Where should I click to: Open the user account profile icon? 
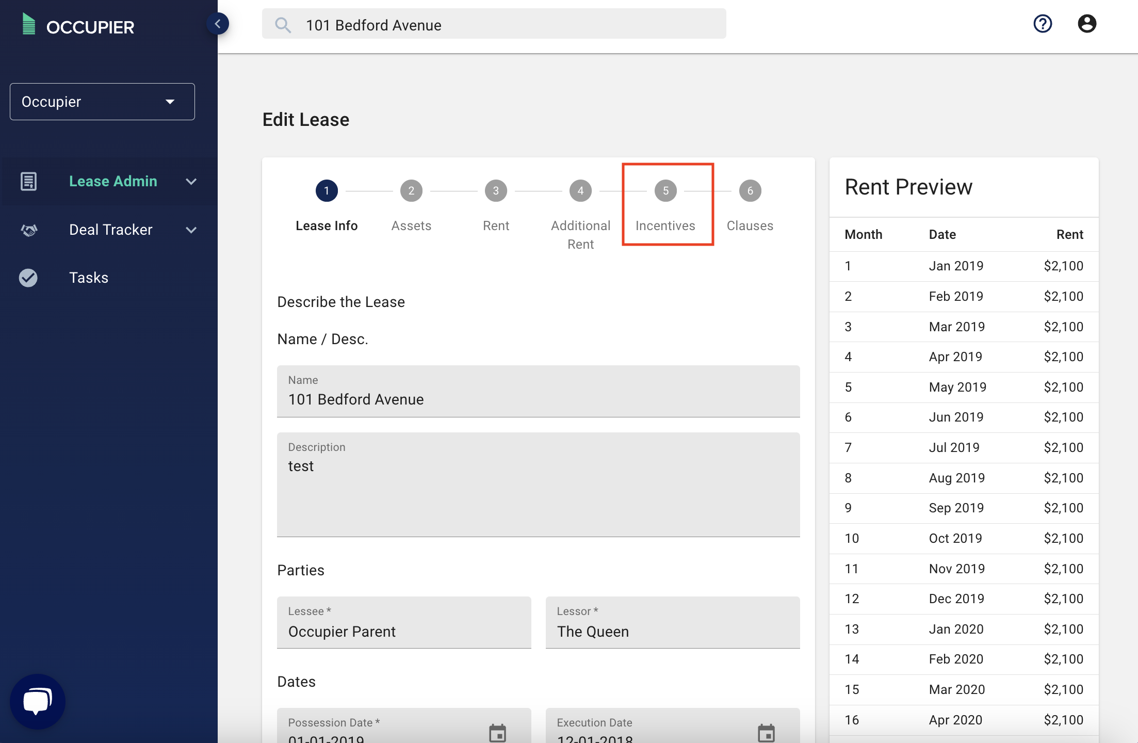click(x=1086, y=24)
